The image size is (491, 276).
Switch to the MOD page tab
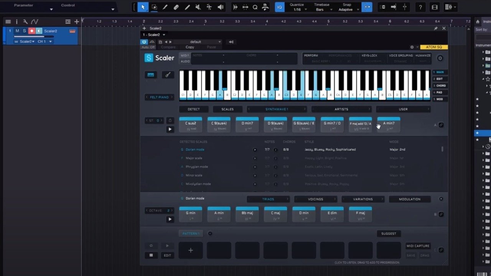pyautogui.click(x=439, y=99)
